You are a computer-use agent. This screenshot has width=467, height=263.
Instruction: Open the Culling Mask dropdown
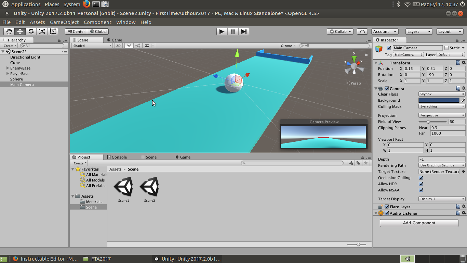(x=442, y=107)
